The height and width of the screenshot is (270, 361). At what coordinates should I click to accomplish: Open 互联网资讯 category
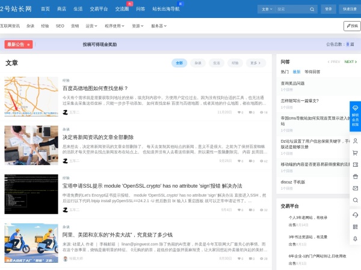10,26
